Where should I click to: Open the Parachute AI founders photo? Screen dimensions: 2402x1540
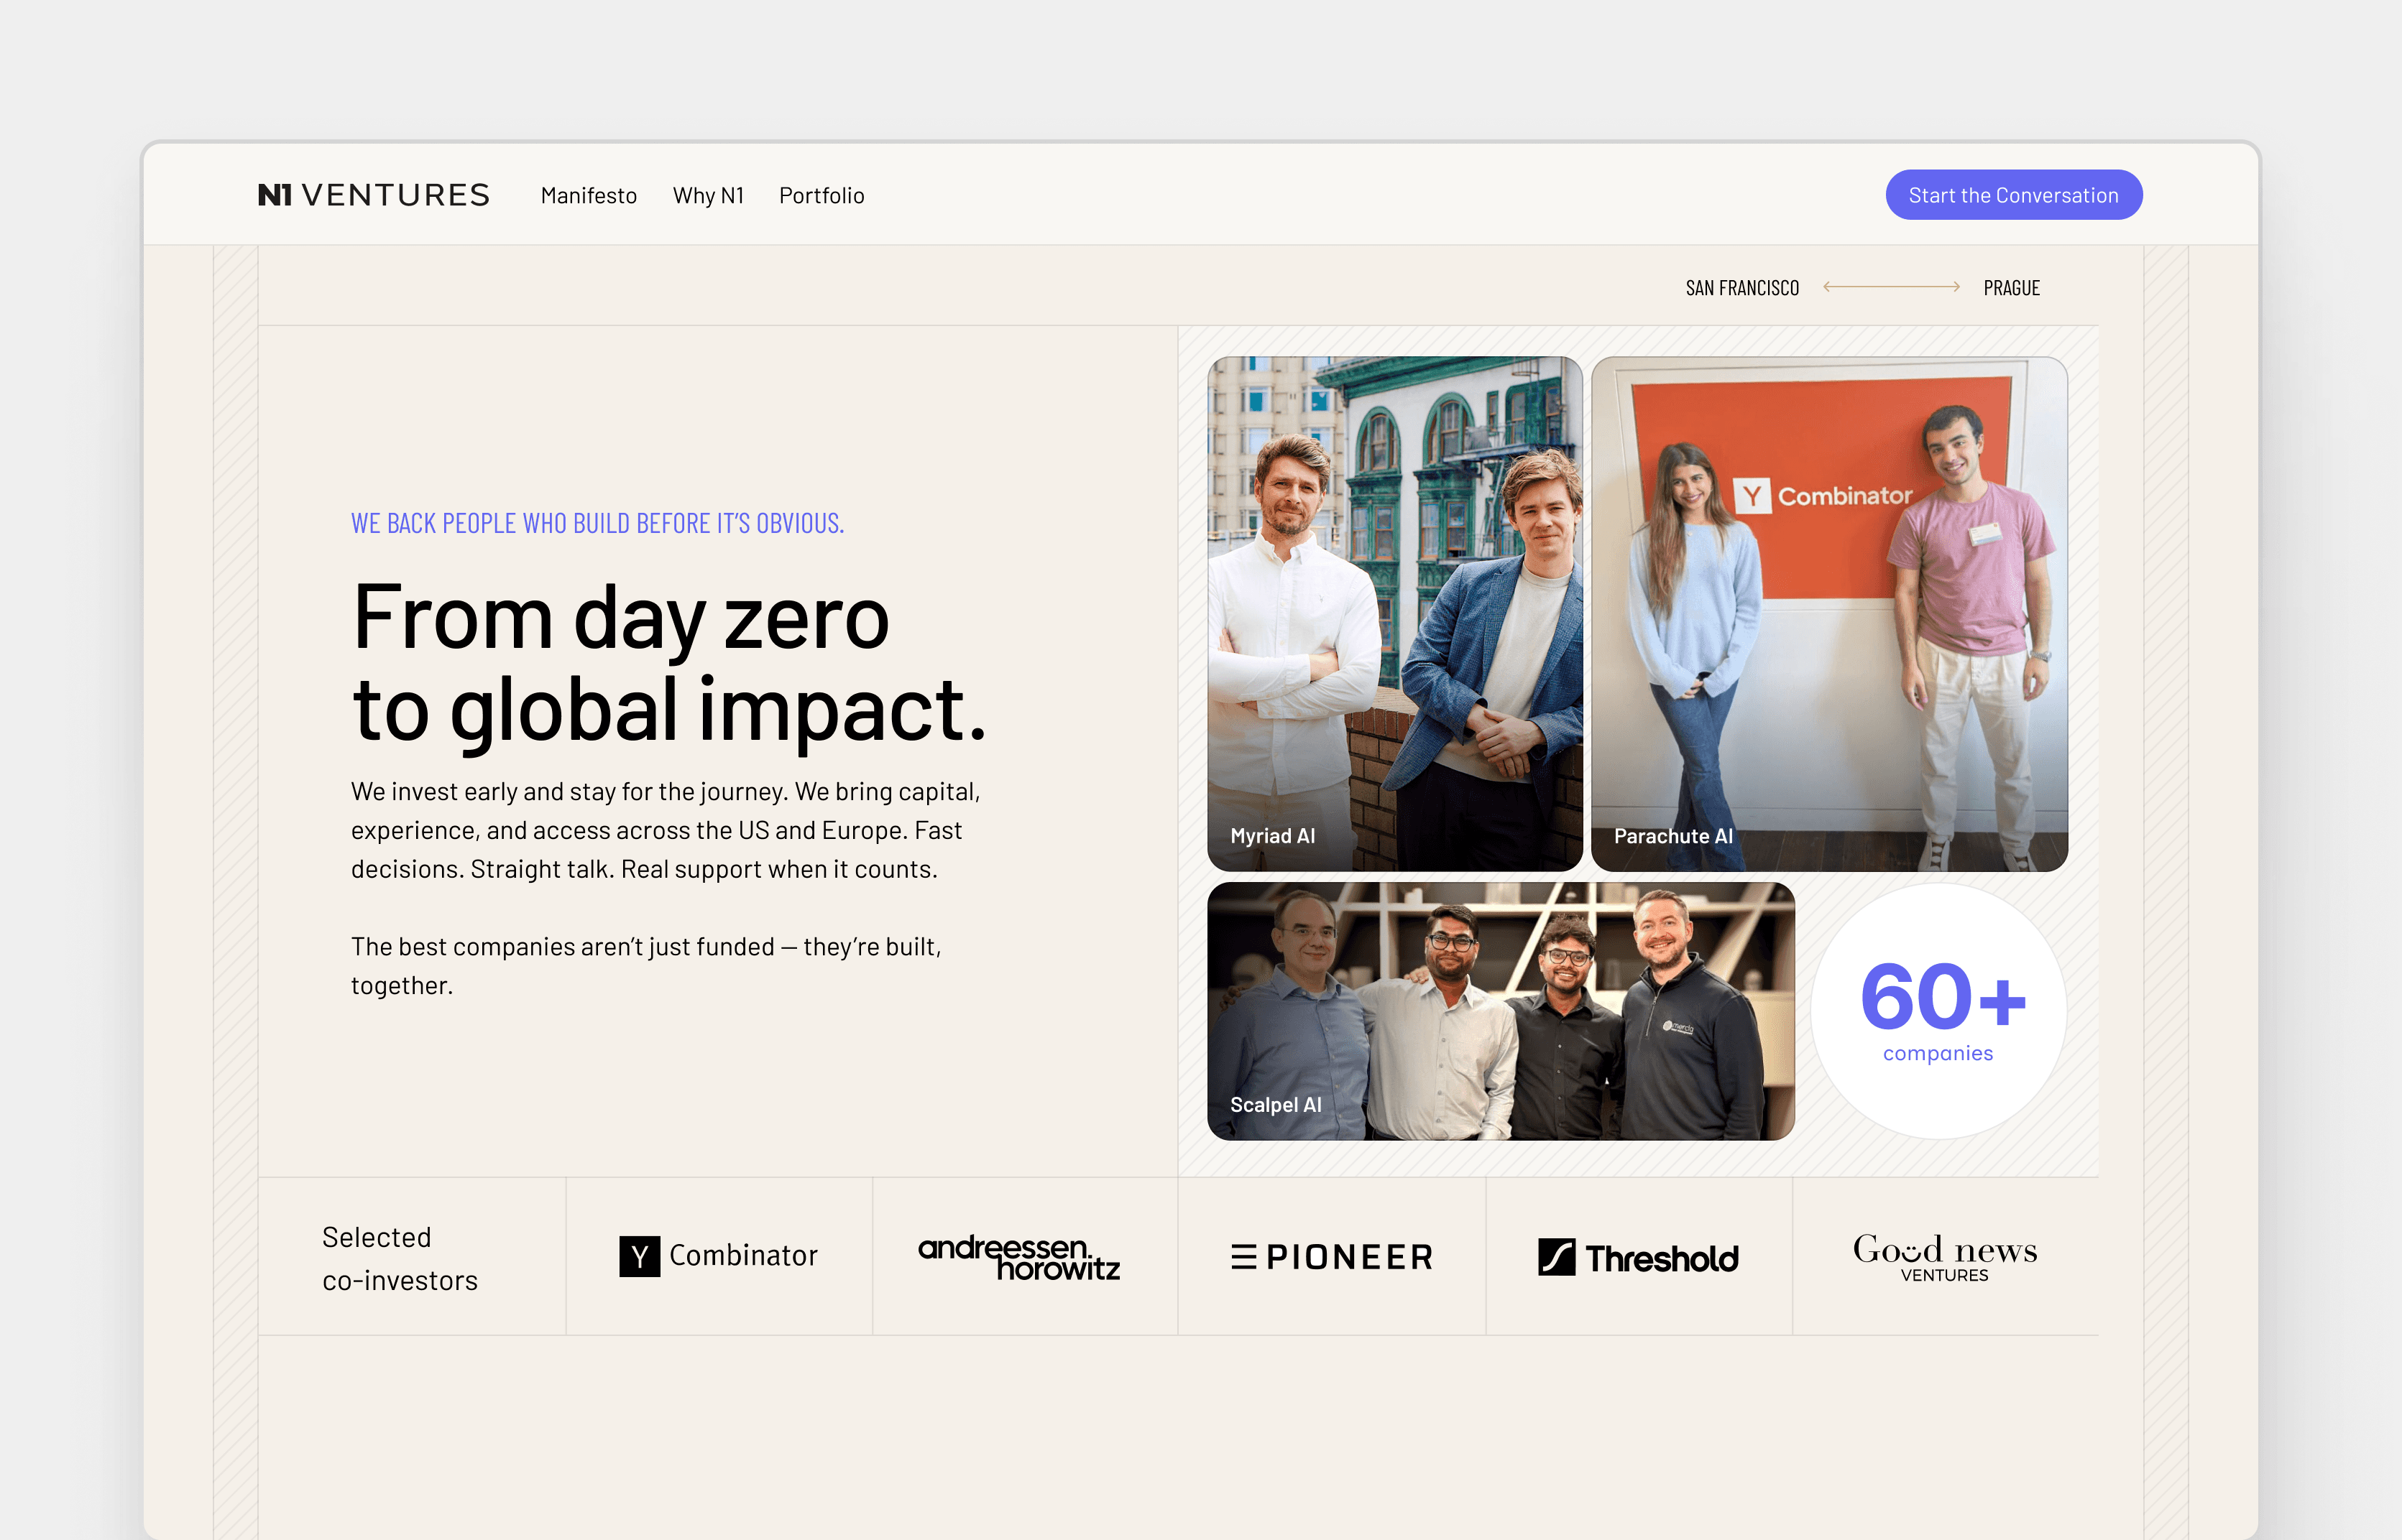[x=1828, y=614]
